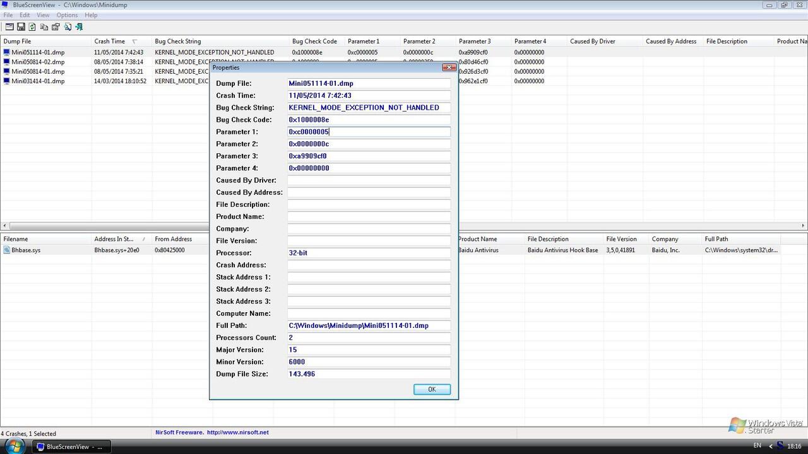Open Properties using the toolbar icon
Viewport: 808px width, 454px height.
[56, 26]
